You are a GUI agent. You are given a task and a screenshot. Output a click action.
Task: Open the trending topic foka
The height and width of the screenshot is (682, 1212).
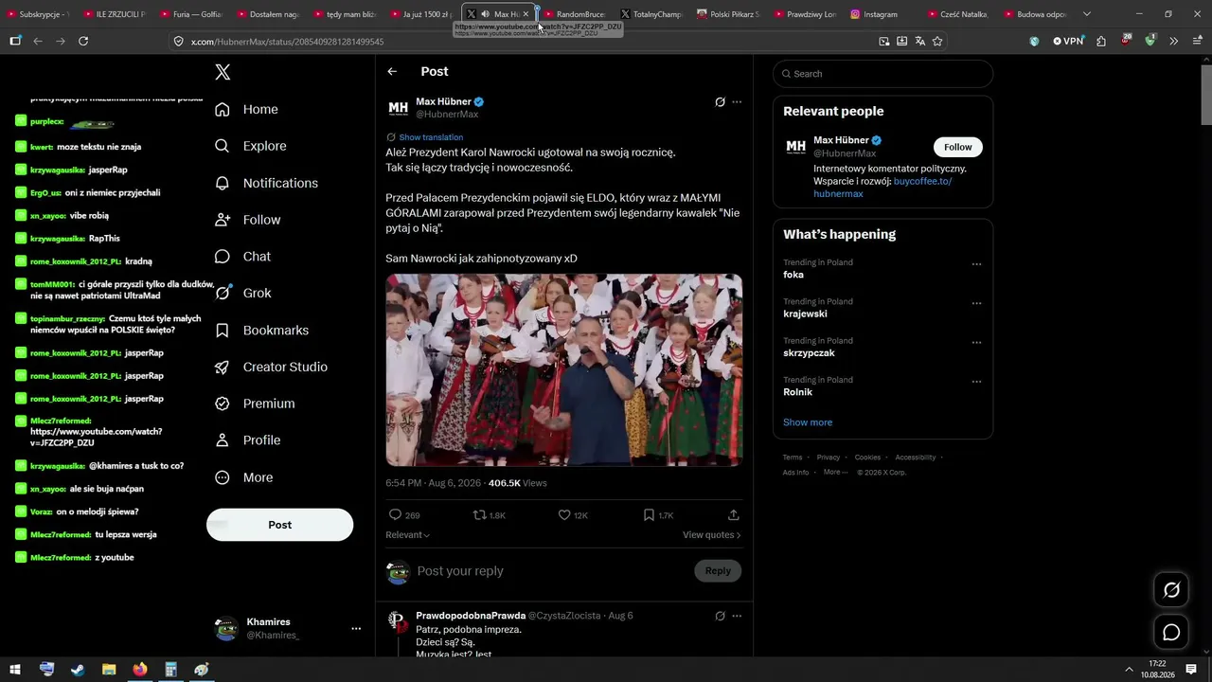click(x=793, y=275)
